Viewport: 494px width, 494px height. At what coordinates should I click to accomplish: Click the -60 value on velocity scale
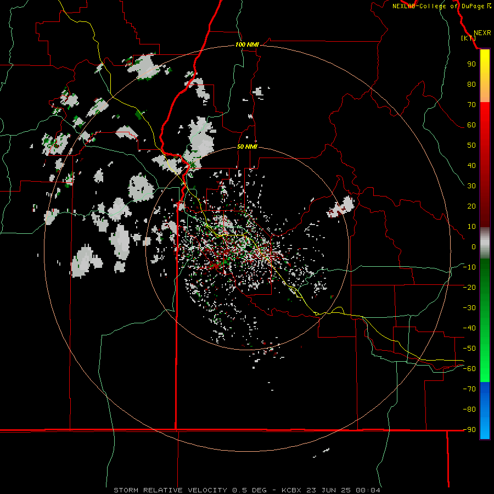click(469, 369)
